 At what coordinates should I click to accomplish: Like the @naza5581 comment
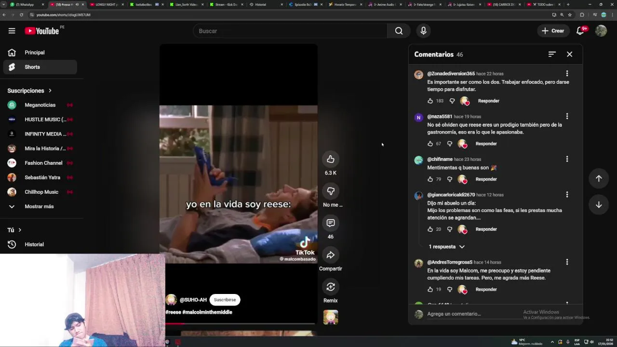(x=430, y=144)
